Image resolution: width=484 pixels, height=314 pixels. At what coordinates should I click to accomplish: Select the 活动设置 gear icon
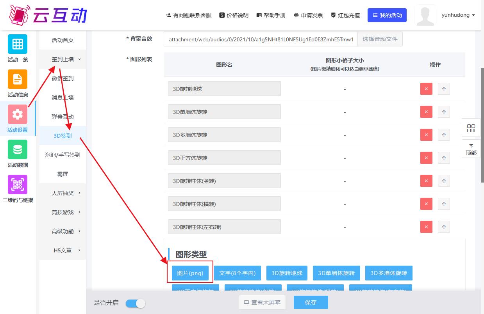(x=18, y=114)
